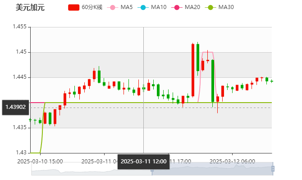Toggle MA30 legend line visibility
The width and height of the screenshot is (302, 180).
tap(220, 7)
